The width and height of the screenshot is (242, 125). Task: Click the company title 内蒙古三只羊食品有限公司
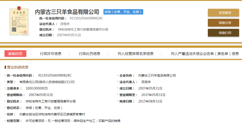coord(67,12)
